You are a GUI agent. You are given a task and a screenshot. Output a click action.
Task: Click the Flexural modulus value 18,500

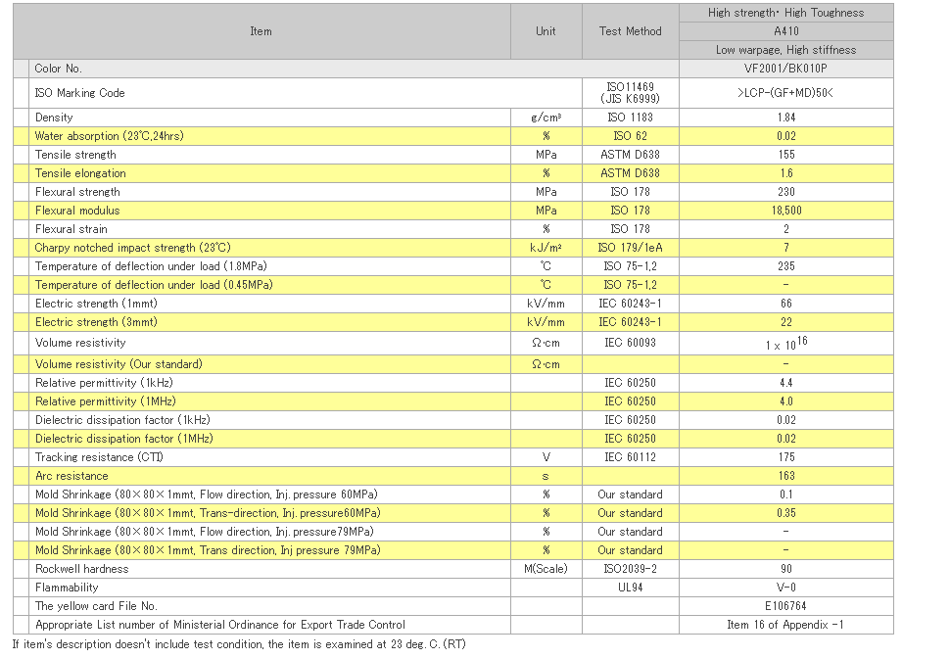[785, 211]
